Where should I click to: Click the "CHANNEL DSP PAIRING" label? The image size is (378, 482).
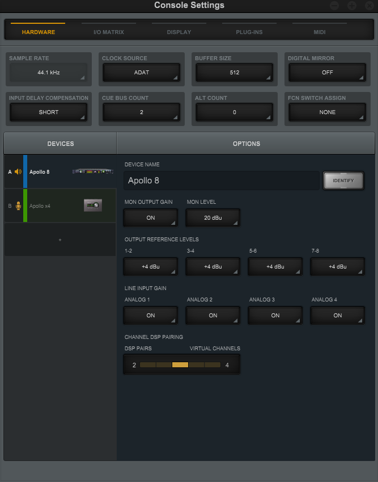pos(154,337)
